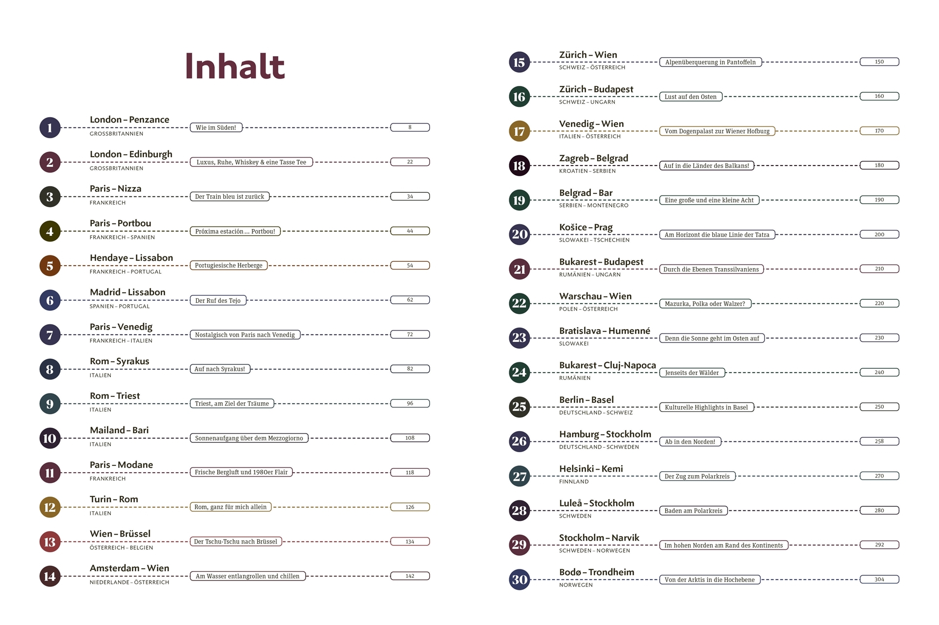
Task: Click 'Jenseits der Wälder' subtitle box
Action: pyautogui.click(x=691, y=373)
